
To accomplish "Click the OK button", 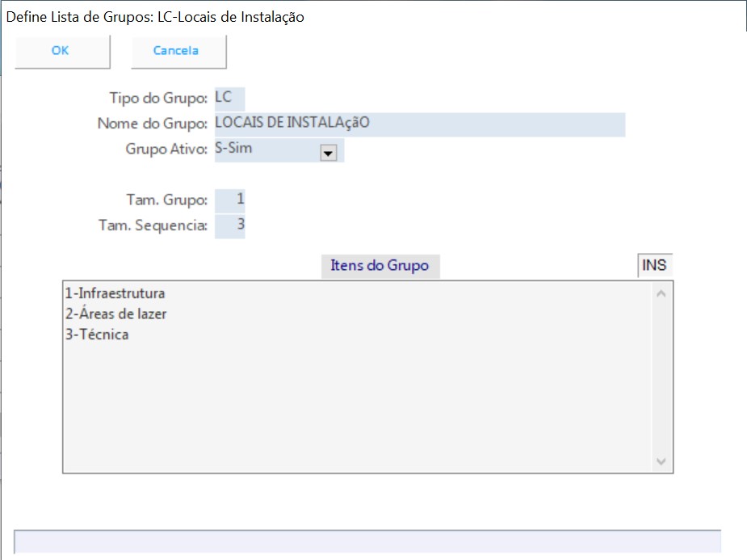I will pos(61,51).
